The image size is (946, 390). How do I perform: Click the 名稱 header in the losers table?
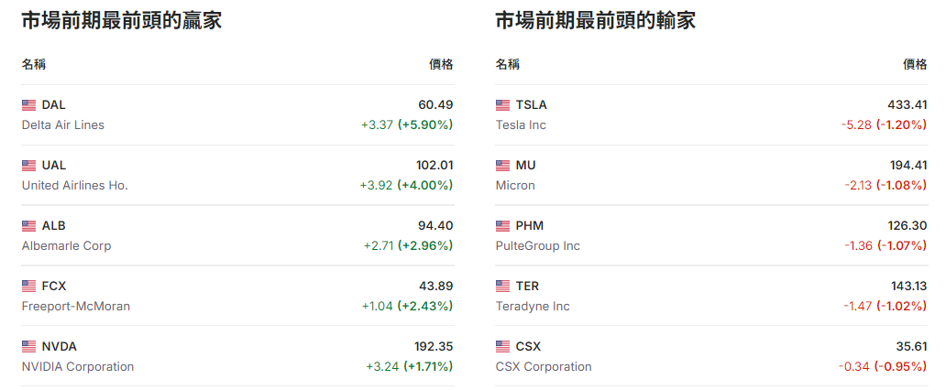click(x=508, y=64)
